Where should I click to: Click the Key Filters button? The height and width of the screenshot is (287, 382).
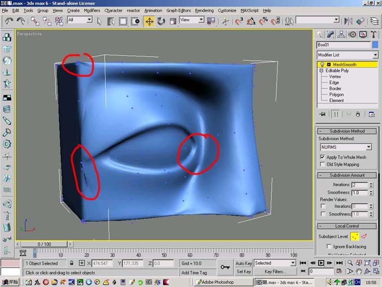pyautogui.click(x=275, y=271)
